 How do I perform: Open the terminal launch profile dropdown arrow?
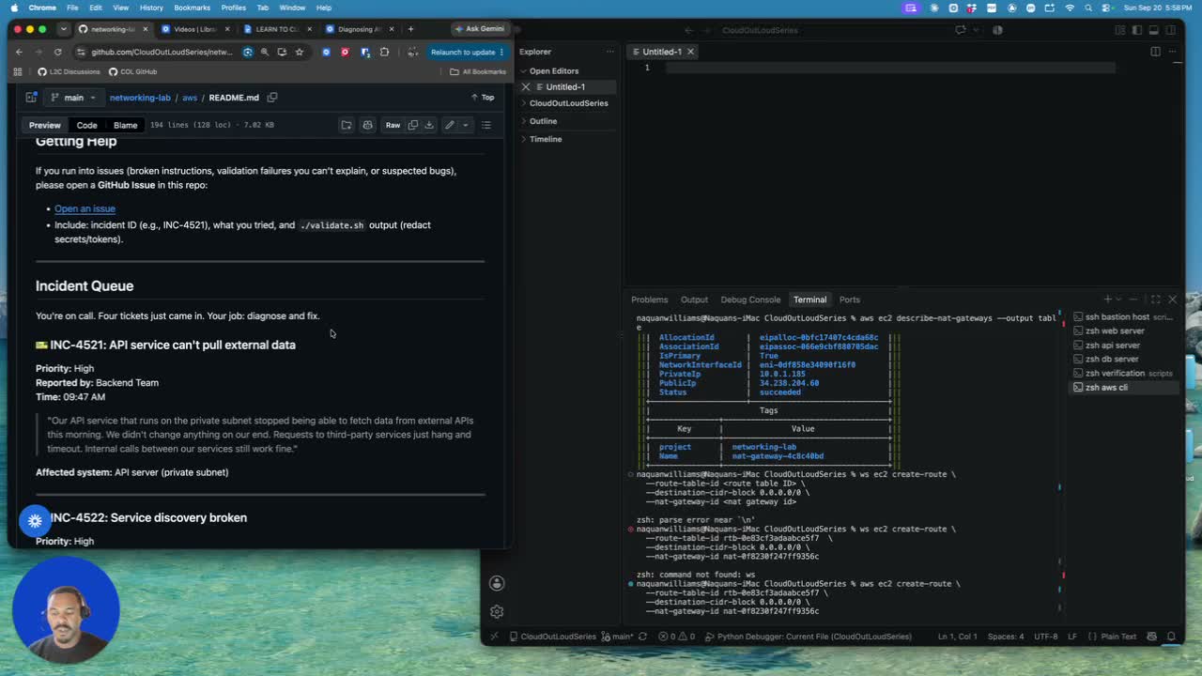click(1119, 300)
